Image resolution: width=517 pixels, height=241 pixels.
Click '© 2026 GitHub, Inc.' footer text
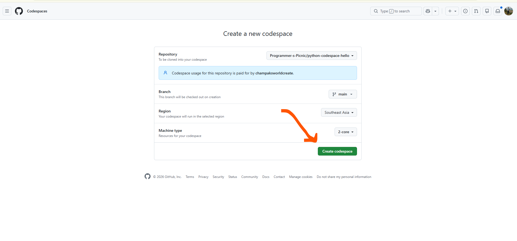tap(167, 177)
